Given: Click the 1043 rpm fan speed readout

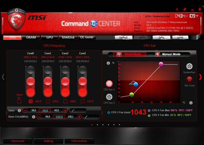Looking at the screenshot, I should (138, 112).
